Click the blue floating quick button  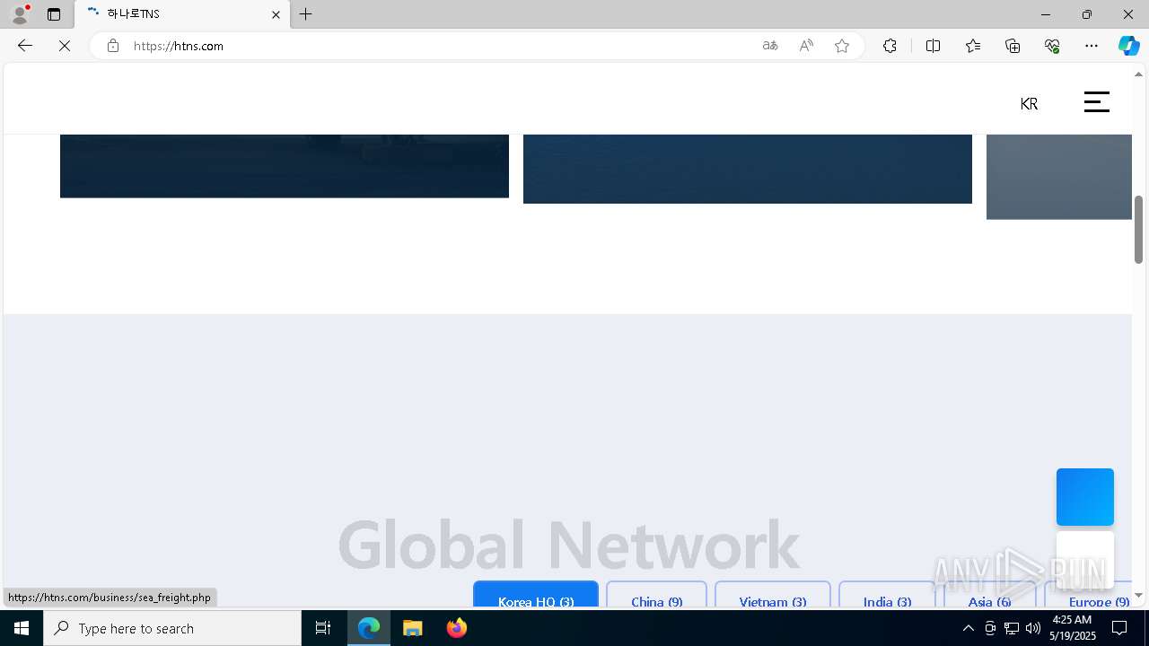pos(1085,497)
